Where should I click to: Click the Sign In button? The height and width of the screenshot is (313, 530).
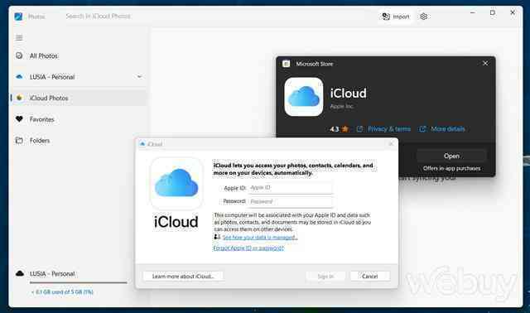coord(325,277)
